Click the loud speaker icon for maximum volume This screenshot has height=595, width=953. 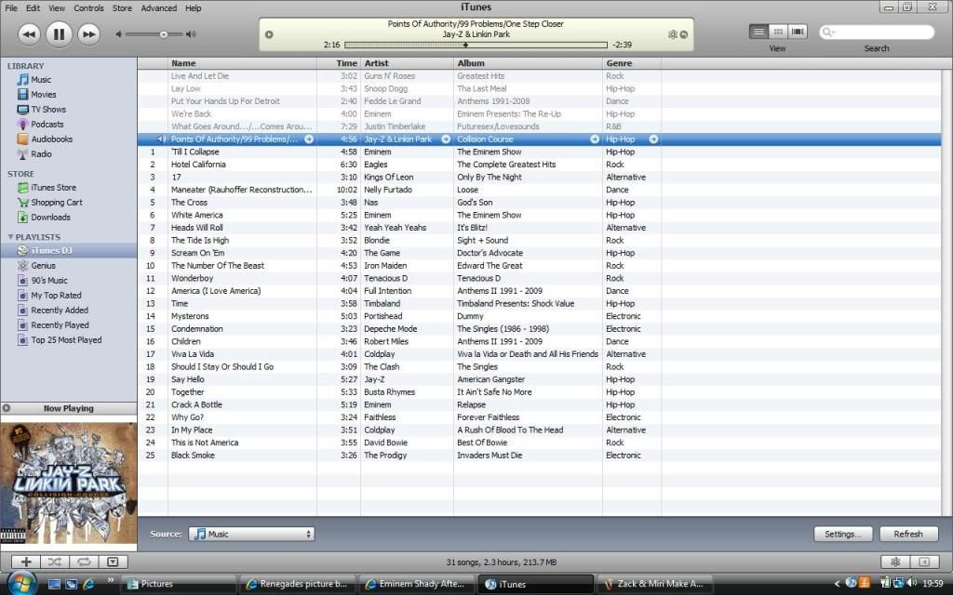191,34
